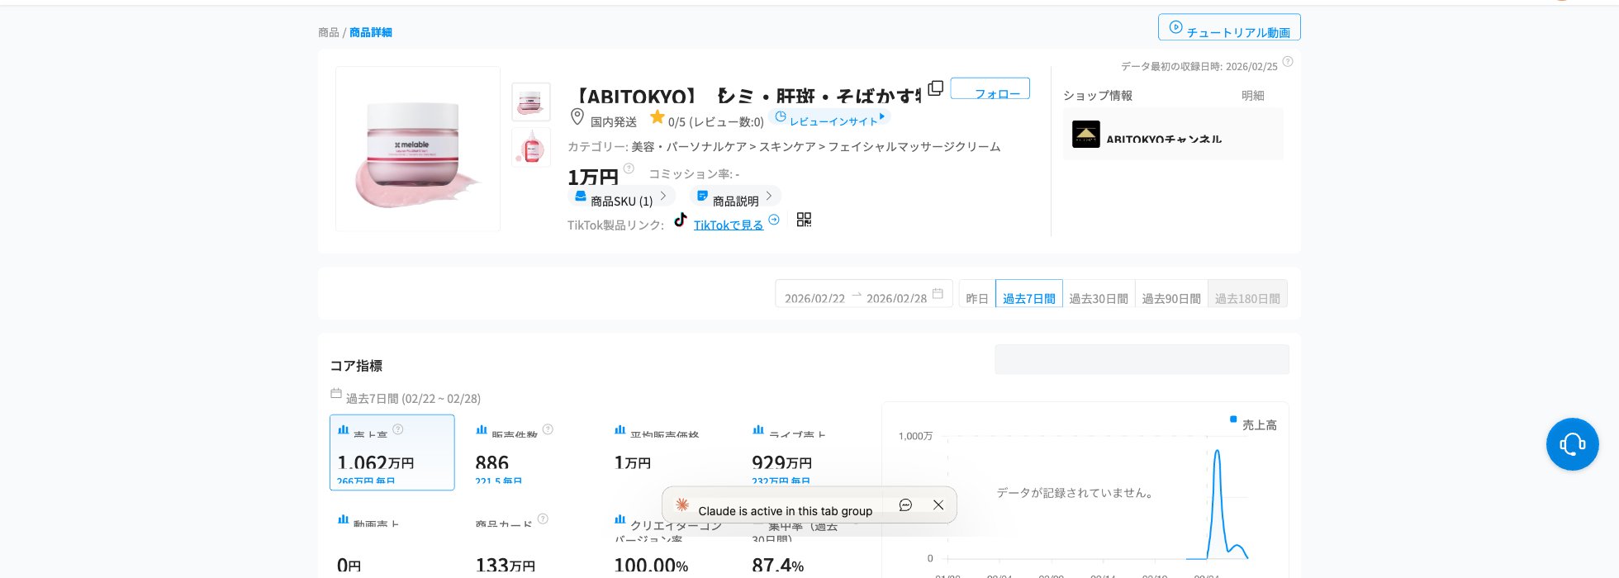
Task: Select the 過去180日間 time range tab
Action: point(1247,294)
